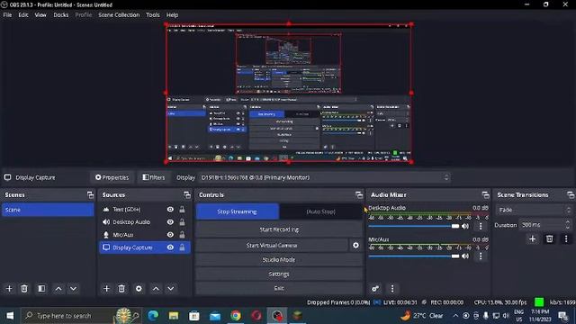
Task: Enable Studio Mode
Action: pyautogui.click(x=279, y=260)
